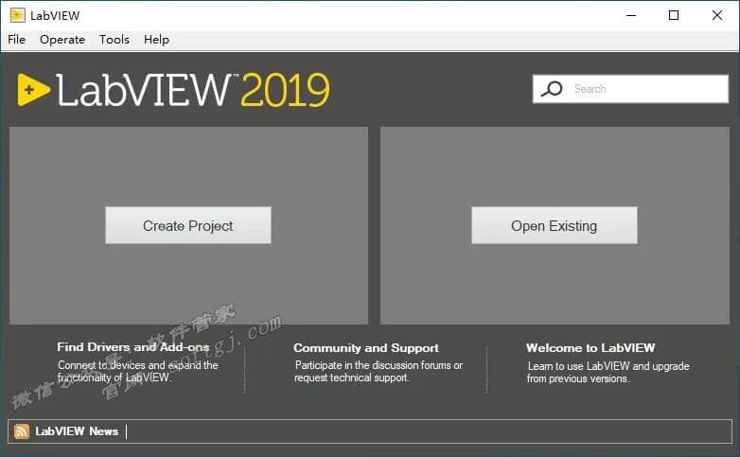Close the LabVIEW window
Image resolution: width=740 pixels, height=457 pixels.
pyautogui.click(x=717, y=15)
